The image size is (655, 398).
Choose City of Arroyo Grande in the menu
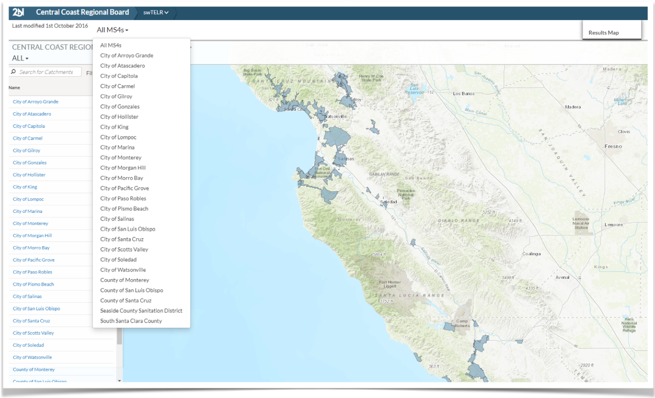click(127, 55)
